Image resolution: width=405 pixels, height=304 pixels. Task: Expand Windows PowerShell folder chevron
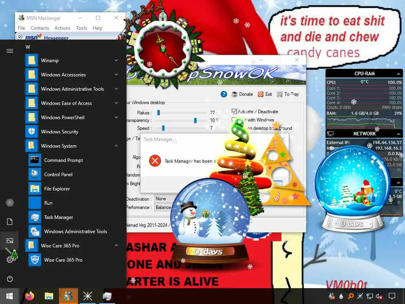coord(116,117)
